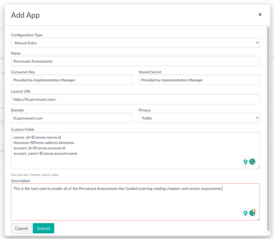Click the Domain input field
The image size is (274, 239).
coord(71,118)
